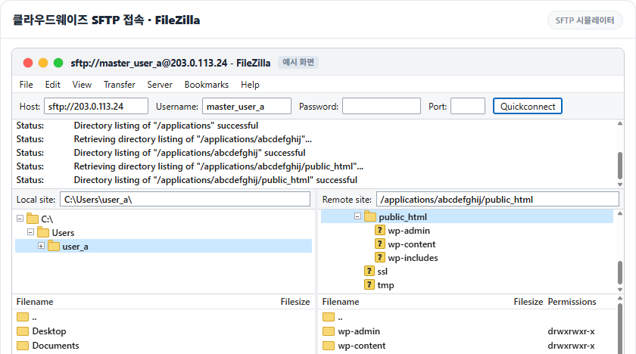Collapse the Users tree node
The width and height of the screenshot is (636, 354).
coord(30,232)
